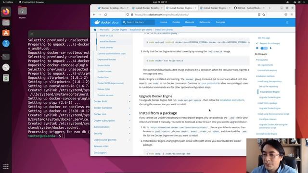Viewport: 308px width, 173px height.
Task: Expand the Docker Build sidebar section
Action: point(129,101)
